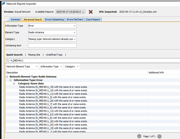This screenshot has width=180, height=139.
Task: Collapse the Information Type: Error node
Action: click(x=10, y=80)
